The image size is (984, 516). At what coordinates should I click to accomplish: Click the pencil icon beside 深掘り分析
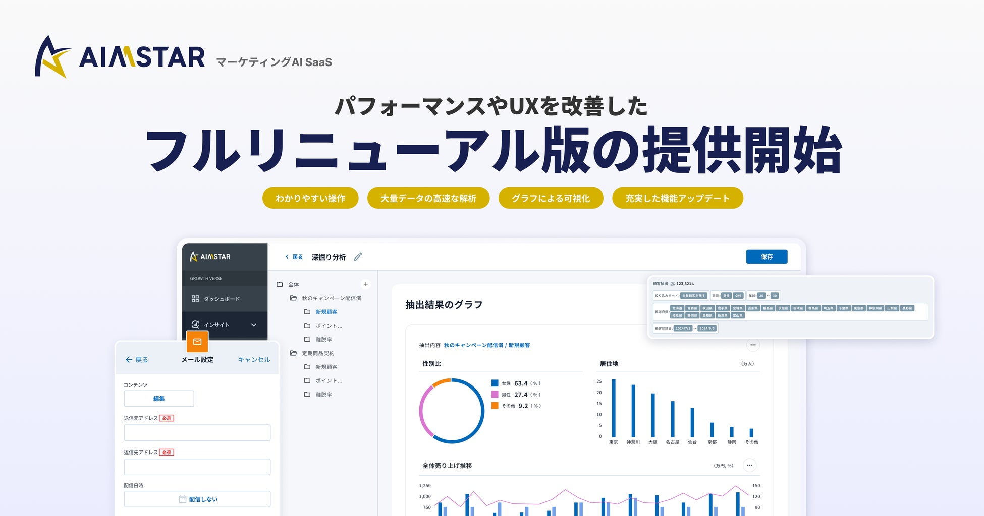[358, 257]
